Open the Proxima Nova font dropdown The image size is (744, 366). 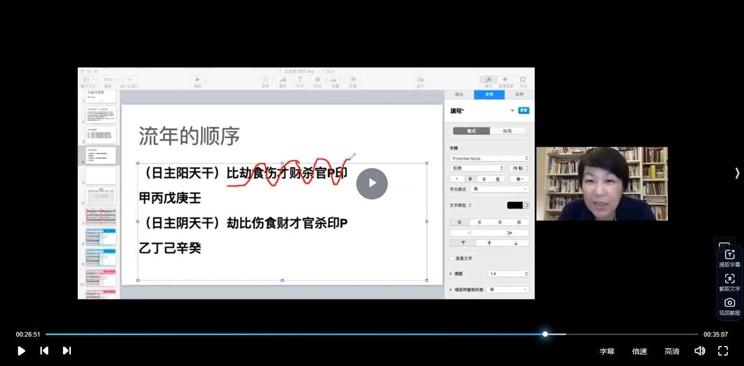pos(488,158)
